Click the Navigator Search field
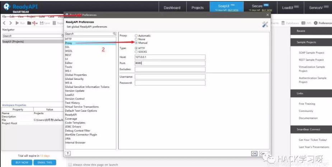Screen dimensions: 332x167 32,36
